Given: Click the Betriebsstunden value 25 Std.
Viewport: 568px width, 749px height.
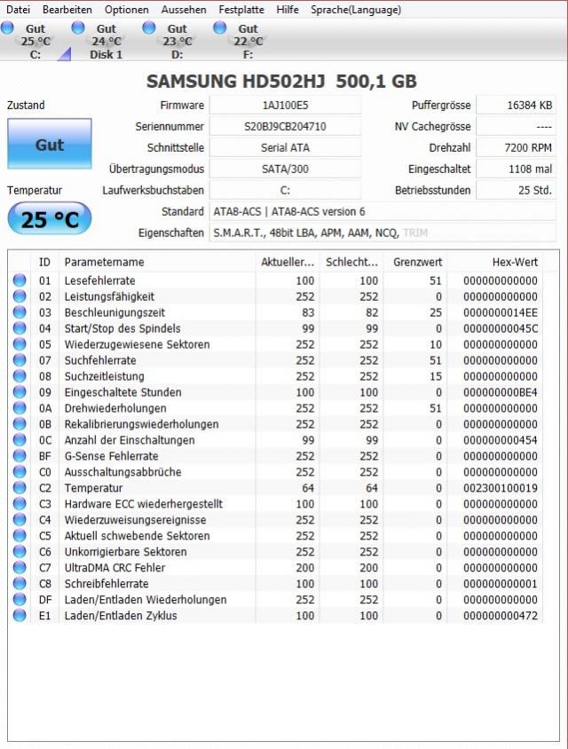Looking at the screenshot, I should (517, 190).
